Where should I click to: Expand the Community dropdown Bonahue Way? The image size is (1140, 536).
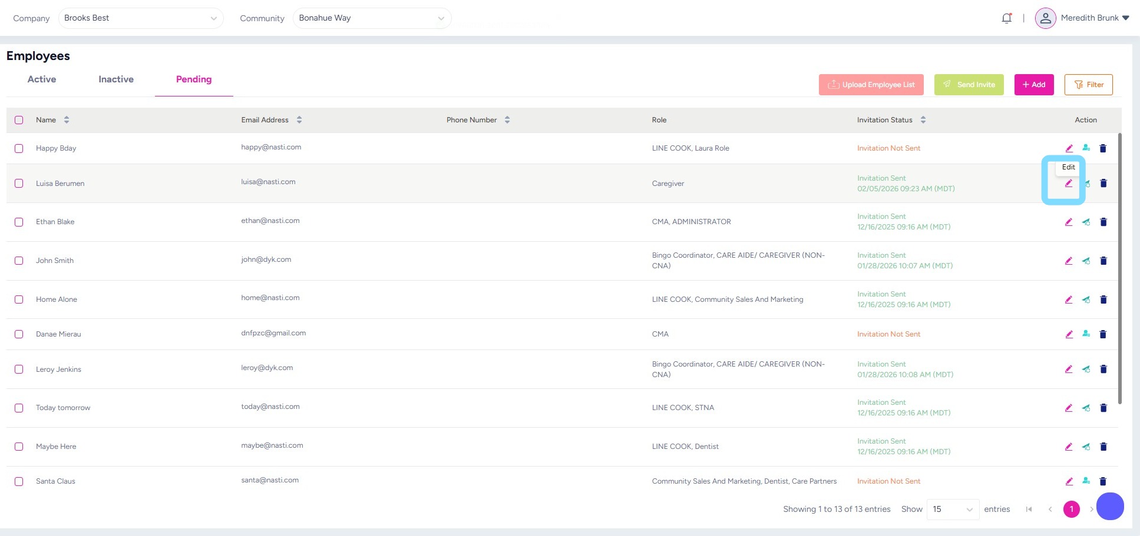pos(372,18)
